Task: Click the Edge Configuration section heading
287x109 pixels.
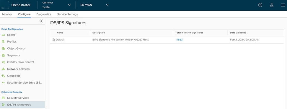Action: point(12,29)
